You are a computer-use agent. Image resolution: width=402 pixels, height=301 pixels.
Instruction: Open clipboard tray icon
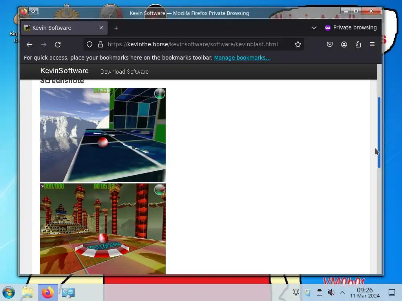[320, 292]
